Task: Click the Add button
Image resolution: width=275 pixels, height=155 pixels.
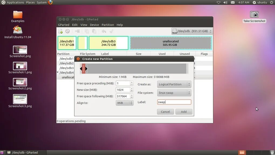Action: (x=184, y=112)
